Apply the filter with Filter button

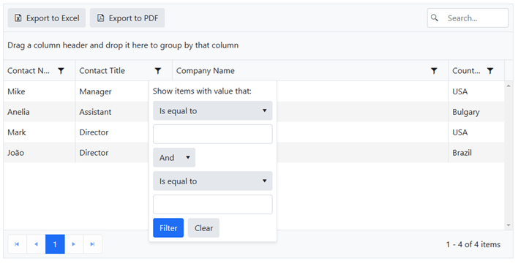point(168,227)
